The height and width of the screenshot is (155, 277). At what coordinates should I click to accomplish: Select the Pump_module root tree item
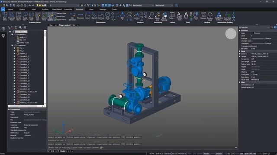pos(21,31)
